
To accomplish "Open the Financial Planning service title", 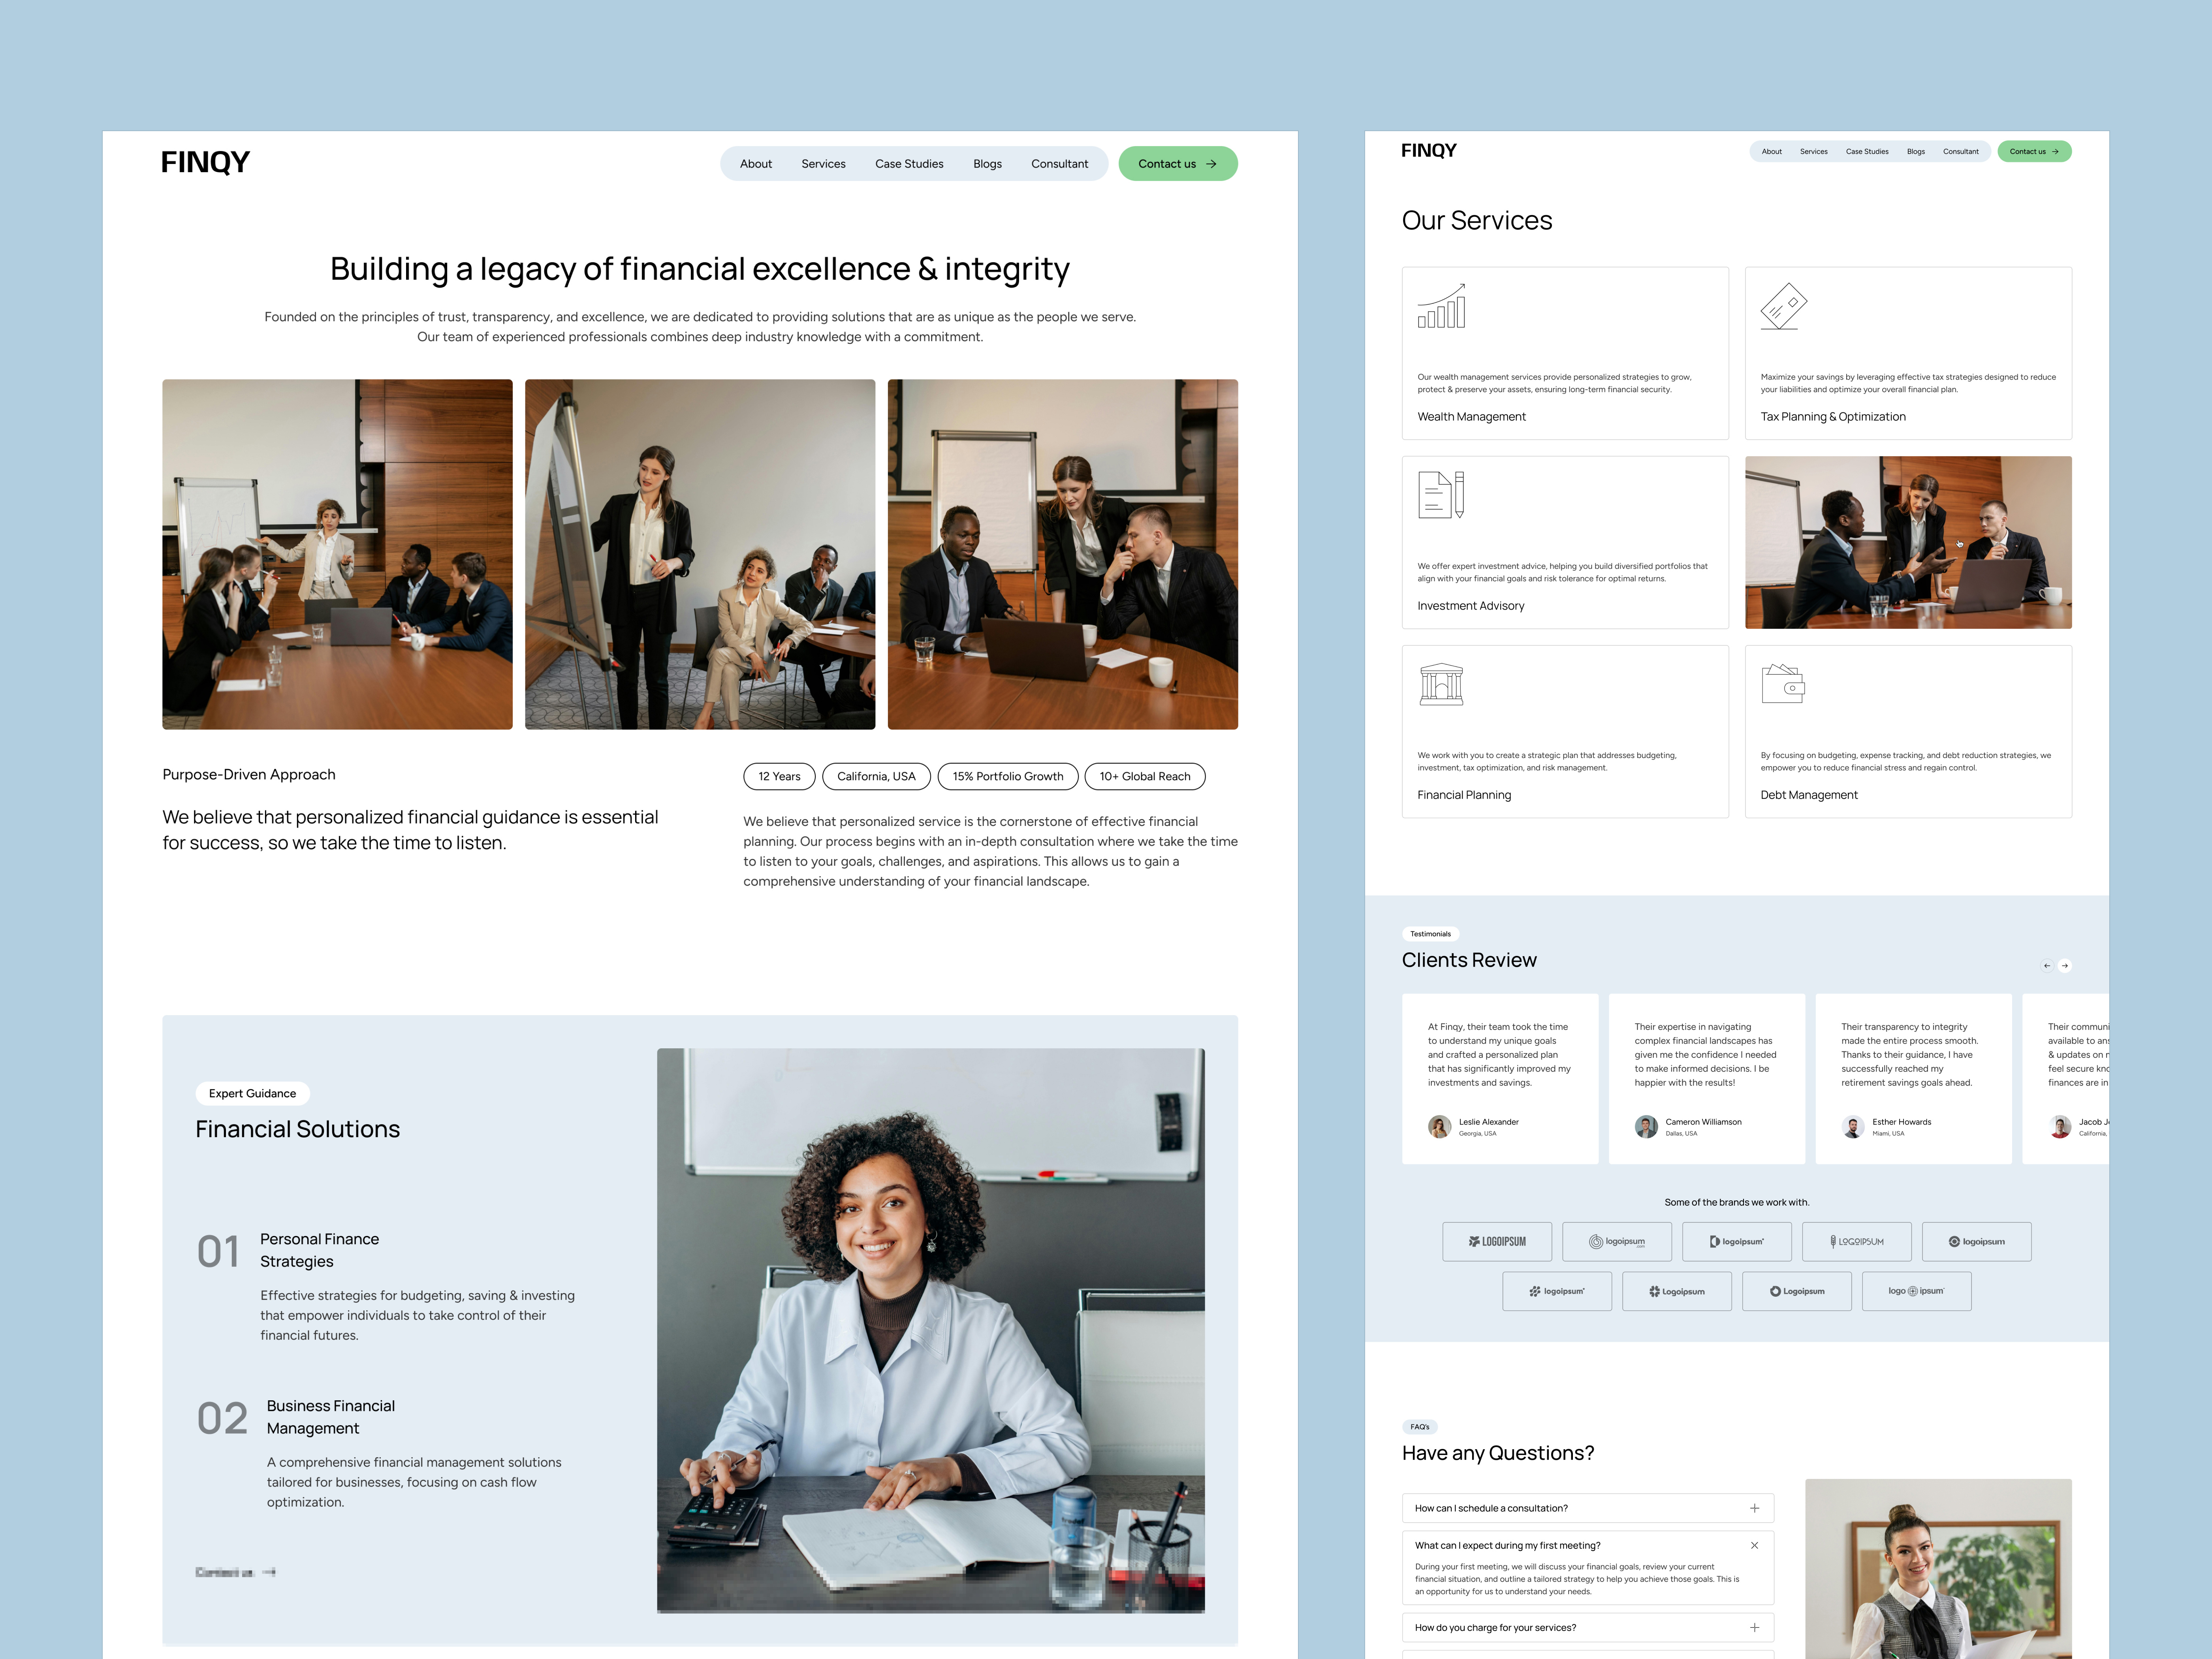I will [x=1464, y=795].
